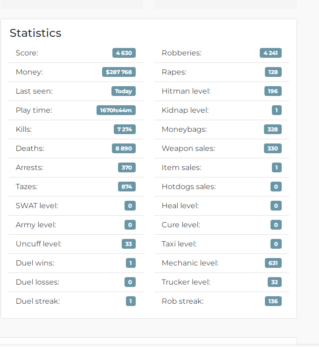Select the Tazes badge showing 874
Screen dimensions: 319x347
coord(127,187)
